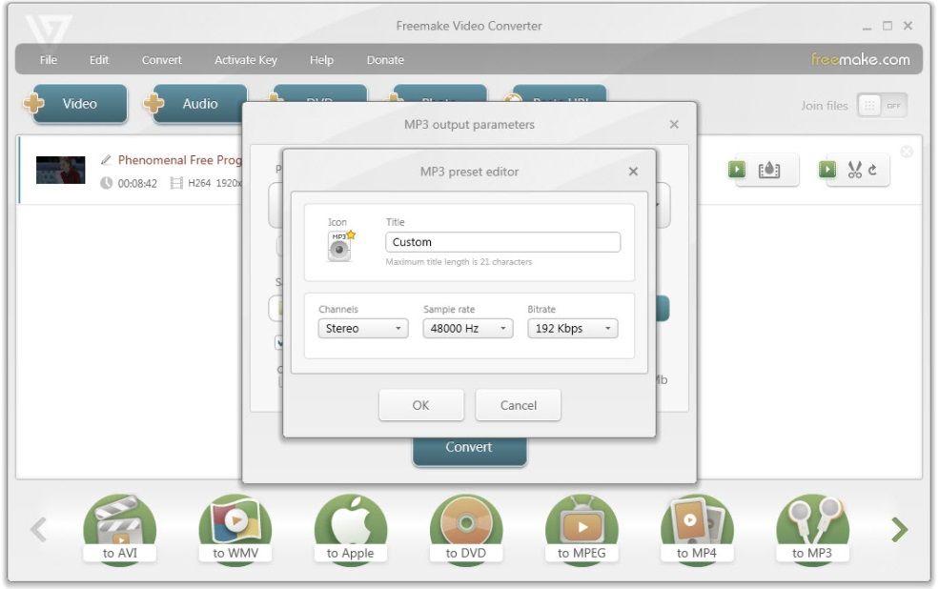Close the MP3 preset editor dialog
This screenshot has width=939, height=589.
pyautogui.click(x=633, y=173)
